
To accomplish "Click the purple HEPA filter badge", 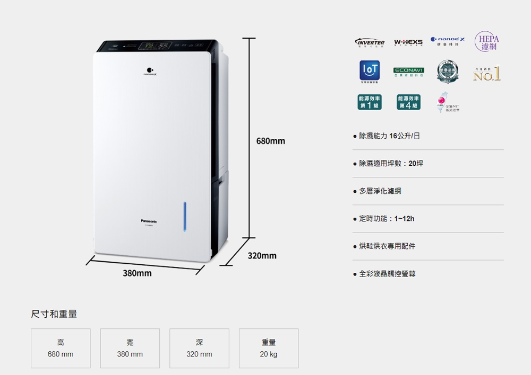I will [486, 41].
